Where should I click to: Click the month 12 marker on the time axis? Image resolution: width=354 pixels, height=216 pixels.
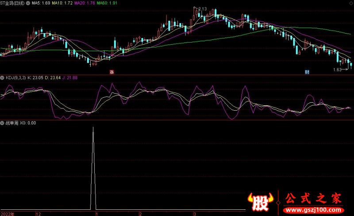[x=38, y=213]
